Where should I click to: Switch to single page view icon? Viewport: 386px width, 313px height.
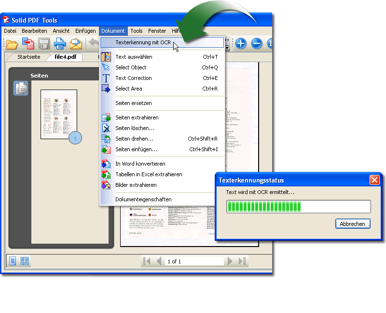[13, 261]
